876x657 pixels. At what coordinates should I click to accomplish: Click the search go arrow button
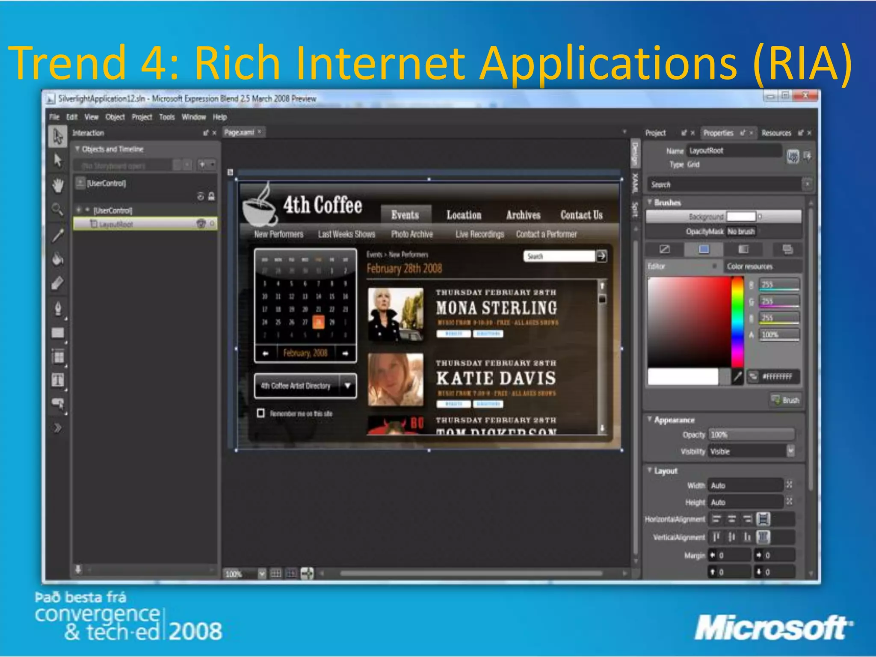601,256
